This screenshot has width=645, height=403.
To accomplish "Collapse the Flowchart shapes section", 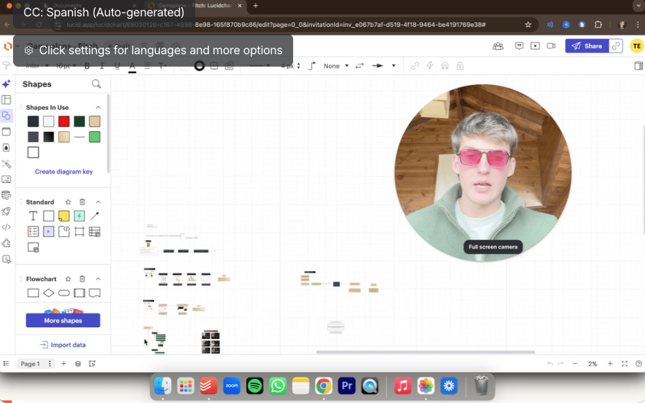I will click(x=98, y=279).
